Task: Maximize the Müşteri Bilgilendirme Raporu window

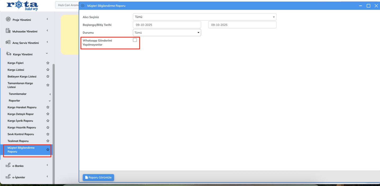Action: tap(368, 6)
